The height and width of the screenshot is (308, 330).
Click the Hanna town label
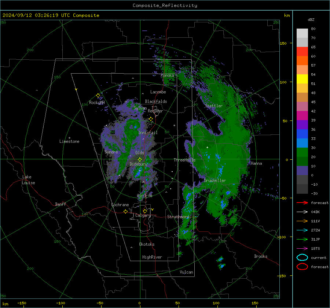[256, 164]
